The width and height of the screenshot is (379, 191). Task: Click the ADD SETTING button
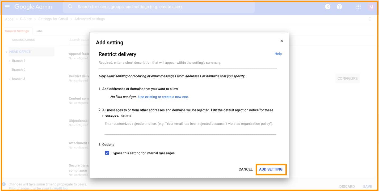[x=271, y=169]
